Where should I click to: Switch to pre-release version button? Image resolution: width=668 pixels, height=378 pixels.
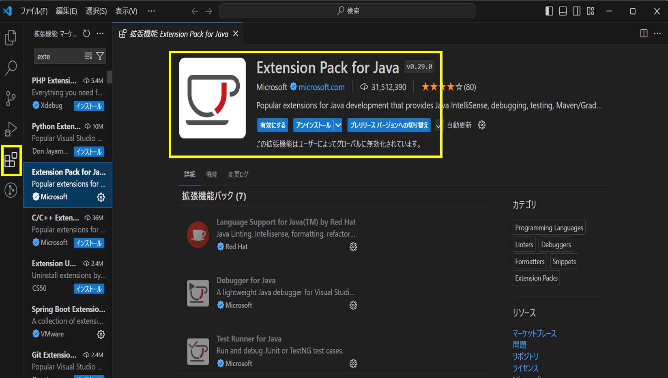click(389, 125)
